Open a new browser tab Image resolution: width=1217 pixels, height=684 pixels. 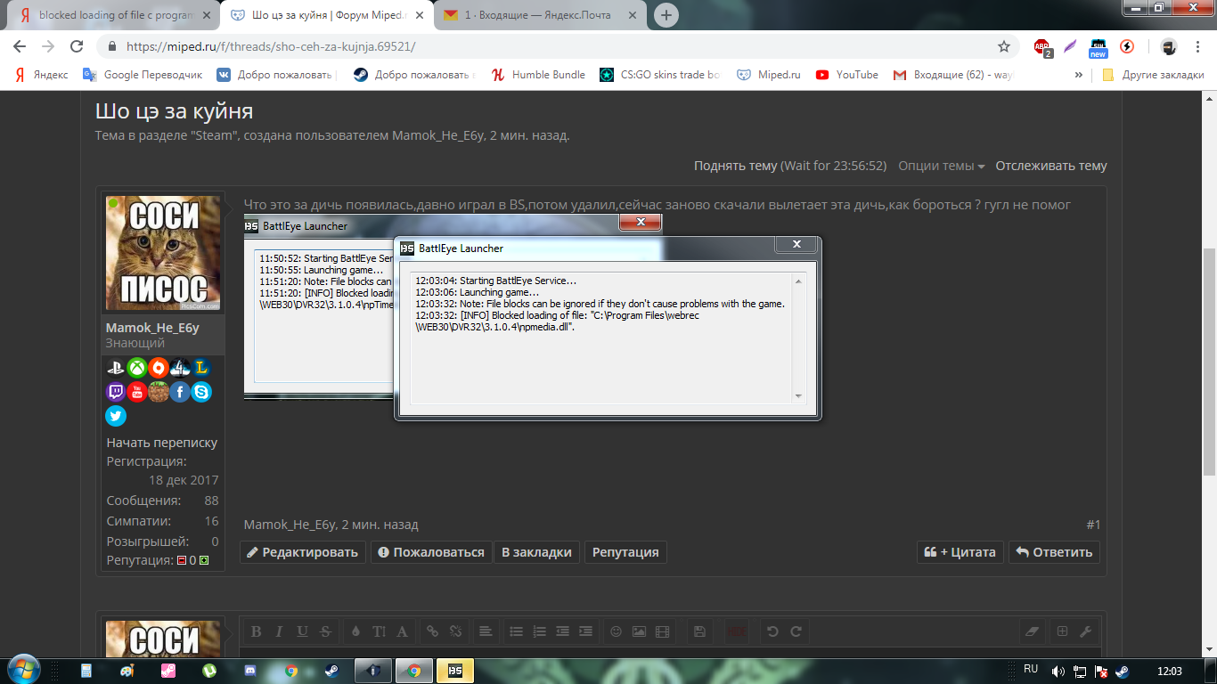pos(666,15)
